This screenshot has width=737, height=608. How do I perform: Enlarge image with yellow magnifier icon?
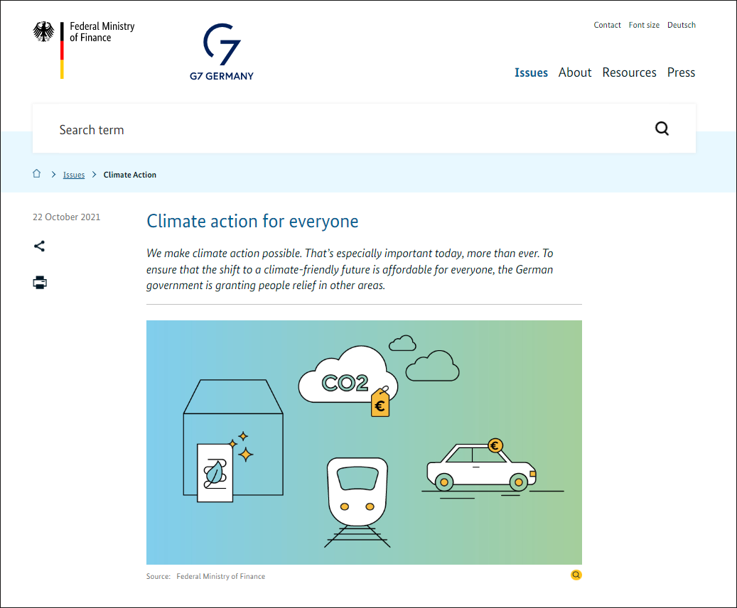pos(576,575)
